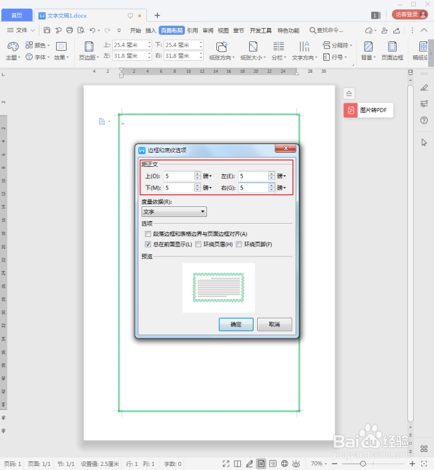Open 纸张方向 paper orientation
The width and height of the screenshot is (434, 470).
[x=222, y=51]
